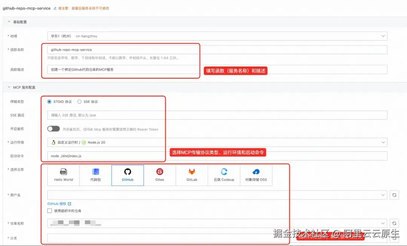
Task: Click the 函数名称 input field
Action: pos(217,50)
